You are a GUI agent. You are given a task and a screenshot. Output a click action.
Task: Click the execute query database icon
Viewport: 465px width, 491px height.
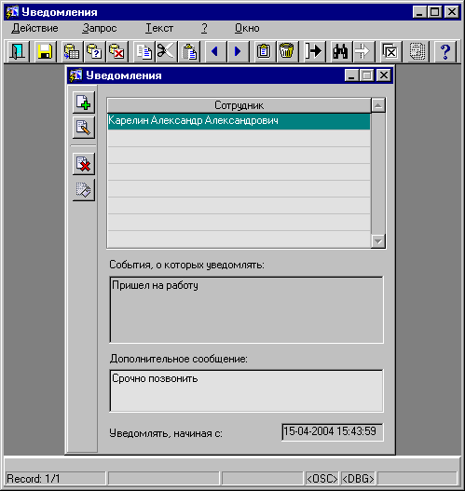tap(72, 51)
